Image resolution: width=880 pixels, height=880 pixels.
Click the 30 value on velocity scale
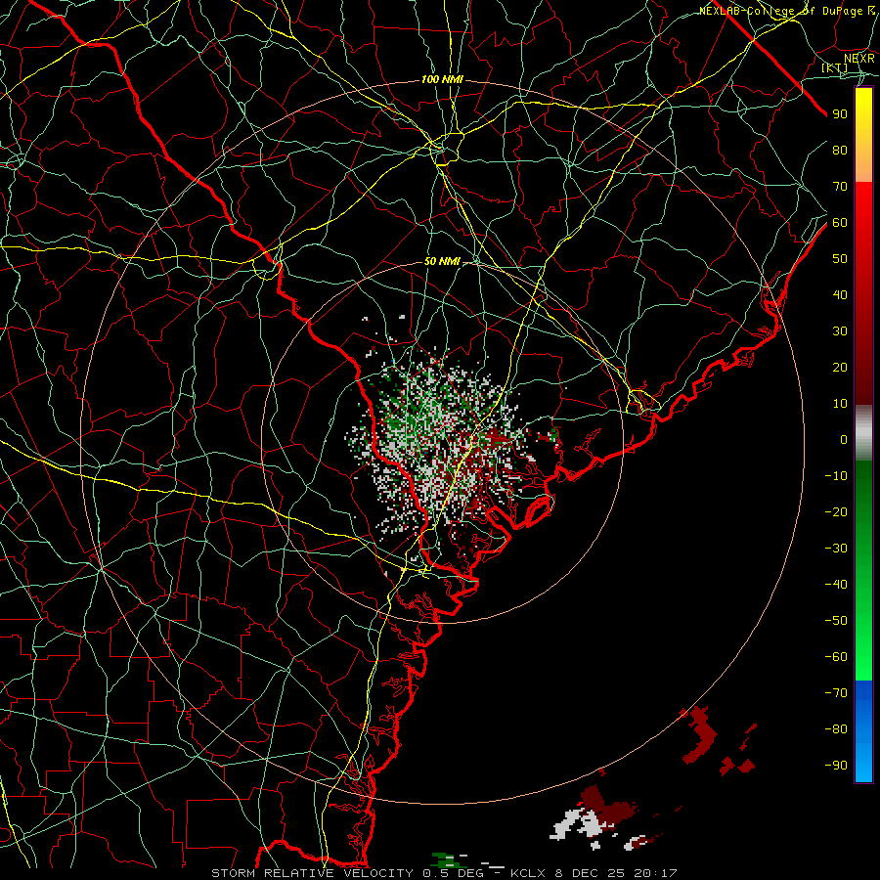tap(840, 331)
